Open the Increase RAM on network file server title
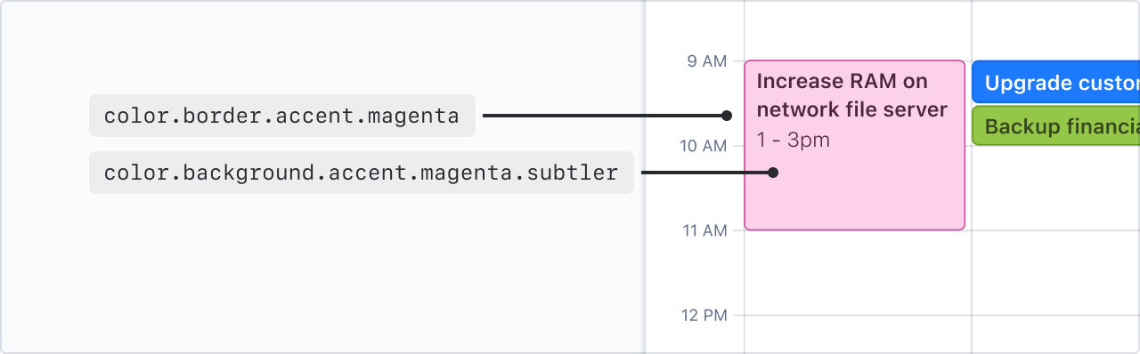The width and height of the screenshot is (1140, 354). pyautogui.click(x=851, y=96)
